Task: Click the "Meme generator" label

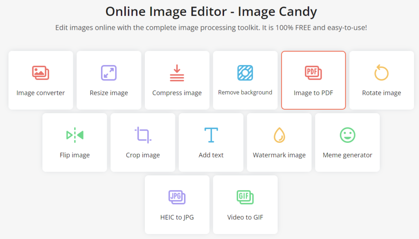Action: pos(347,155)
